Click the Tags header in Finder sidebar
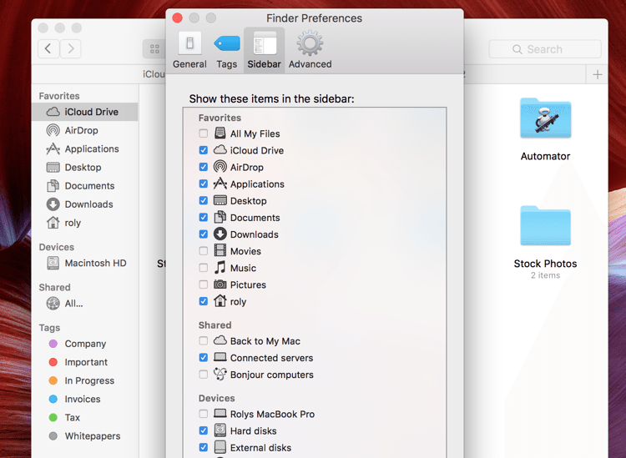 [x=49, y=328]
